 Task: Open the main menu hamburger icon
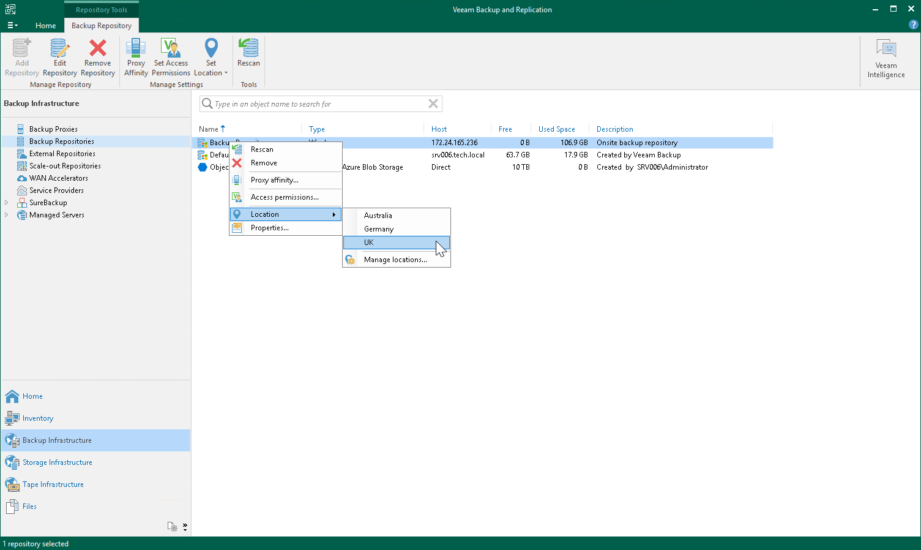(x=12, y=25)
